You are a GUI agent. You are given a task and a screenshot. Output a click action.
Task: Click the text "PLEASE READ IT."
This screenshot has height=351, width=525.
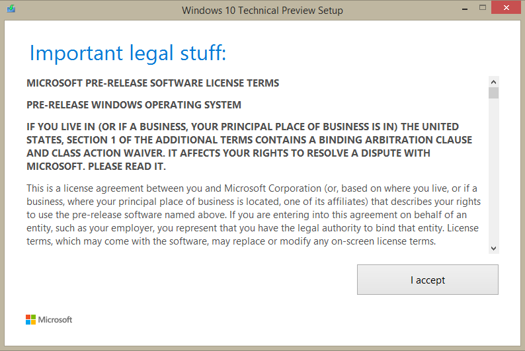[x=126, y=167]
